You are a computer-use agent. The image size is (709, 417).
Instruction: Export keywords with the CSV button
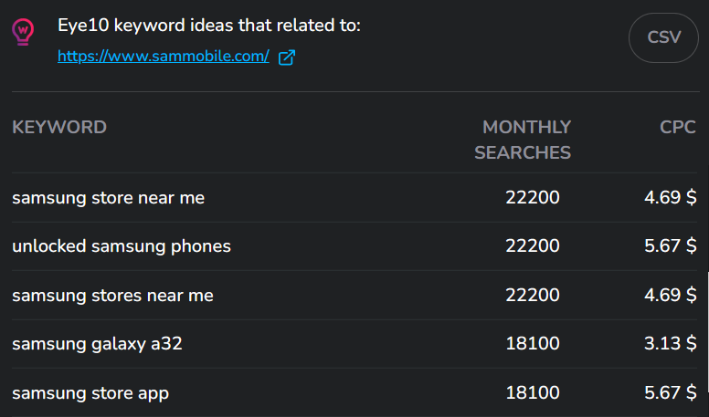click(x=663, y=37)
